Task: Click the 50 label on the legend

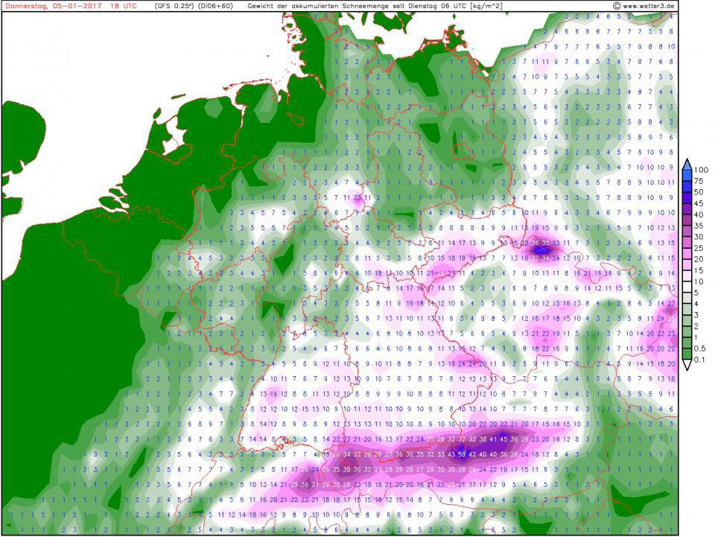Action: click(x=700, y=192)
